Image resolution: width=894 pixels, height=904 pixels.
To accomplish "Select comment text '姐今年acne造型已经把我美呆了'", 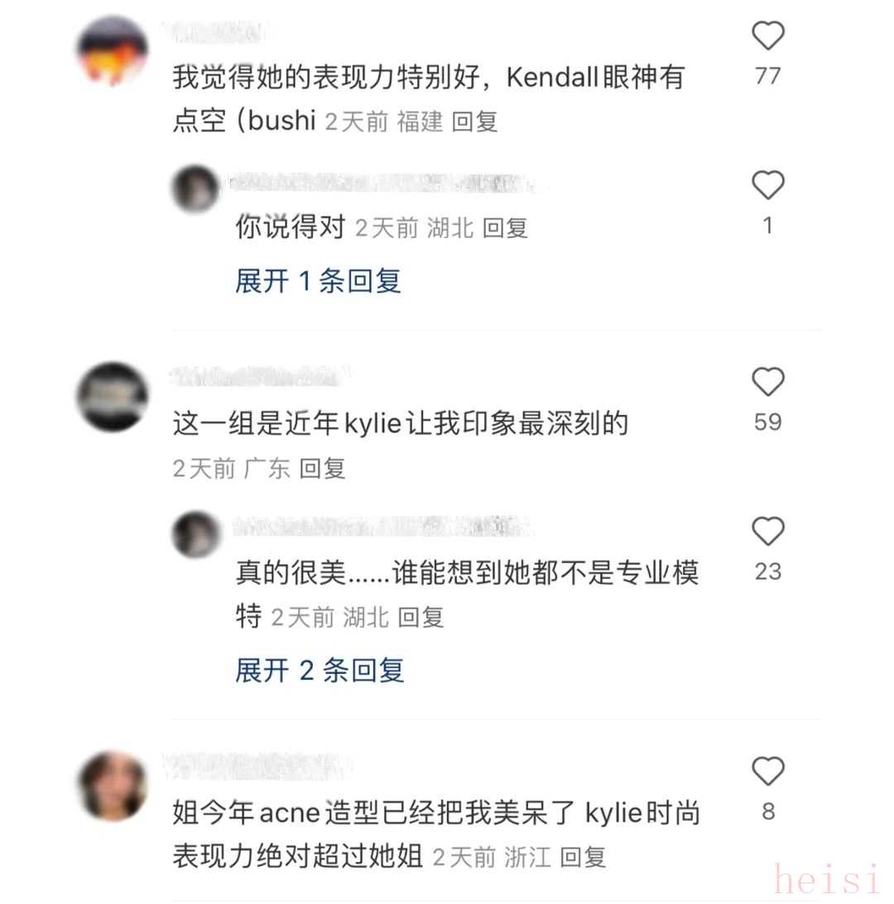I will pyautogui.click(x=374, y=813).
